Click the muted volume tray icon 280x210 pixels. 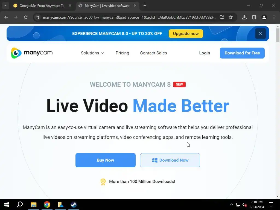(x=244, y=205)
